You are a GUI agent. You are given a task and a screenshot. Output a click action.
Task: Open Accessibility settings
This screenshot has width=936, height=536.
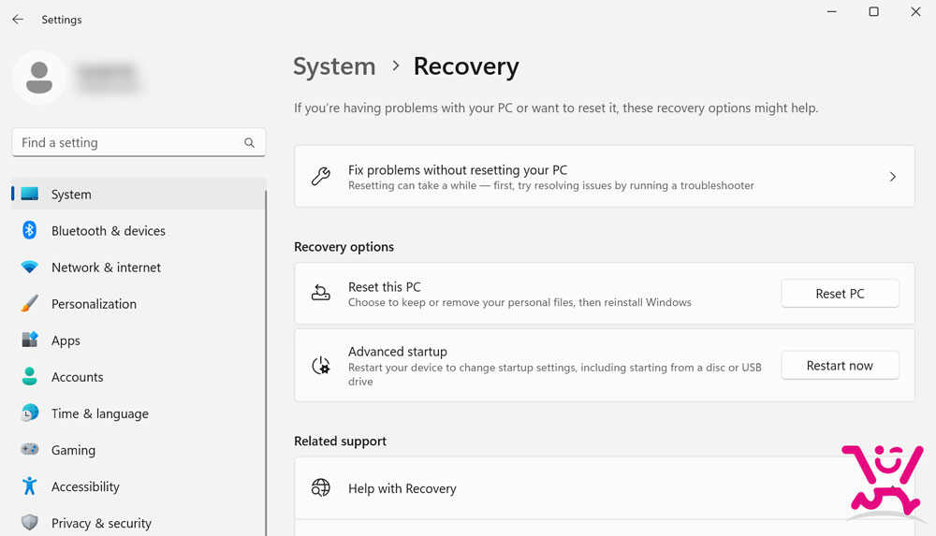coord(139,485)
